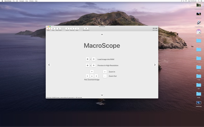Screen dimensions: 204x127
Task: Open the Navigate menu
Action: pyautogui.click(x=22, y=1)
